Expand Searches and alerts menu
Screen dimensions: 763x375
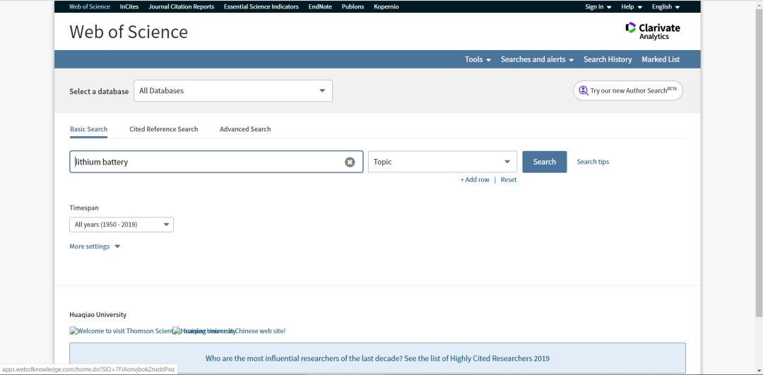click(537, 59)
